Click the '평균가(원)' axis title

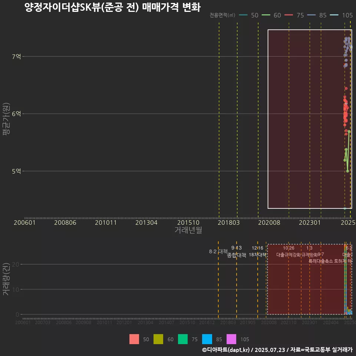[6, 119]
